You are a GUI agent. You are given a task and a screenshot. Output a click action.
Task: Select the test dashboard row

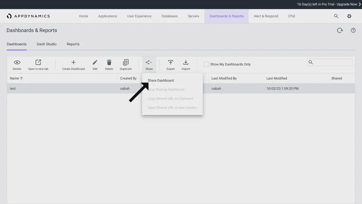[13, 88]
